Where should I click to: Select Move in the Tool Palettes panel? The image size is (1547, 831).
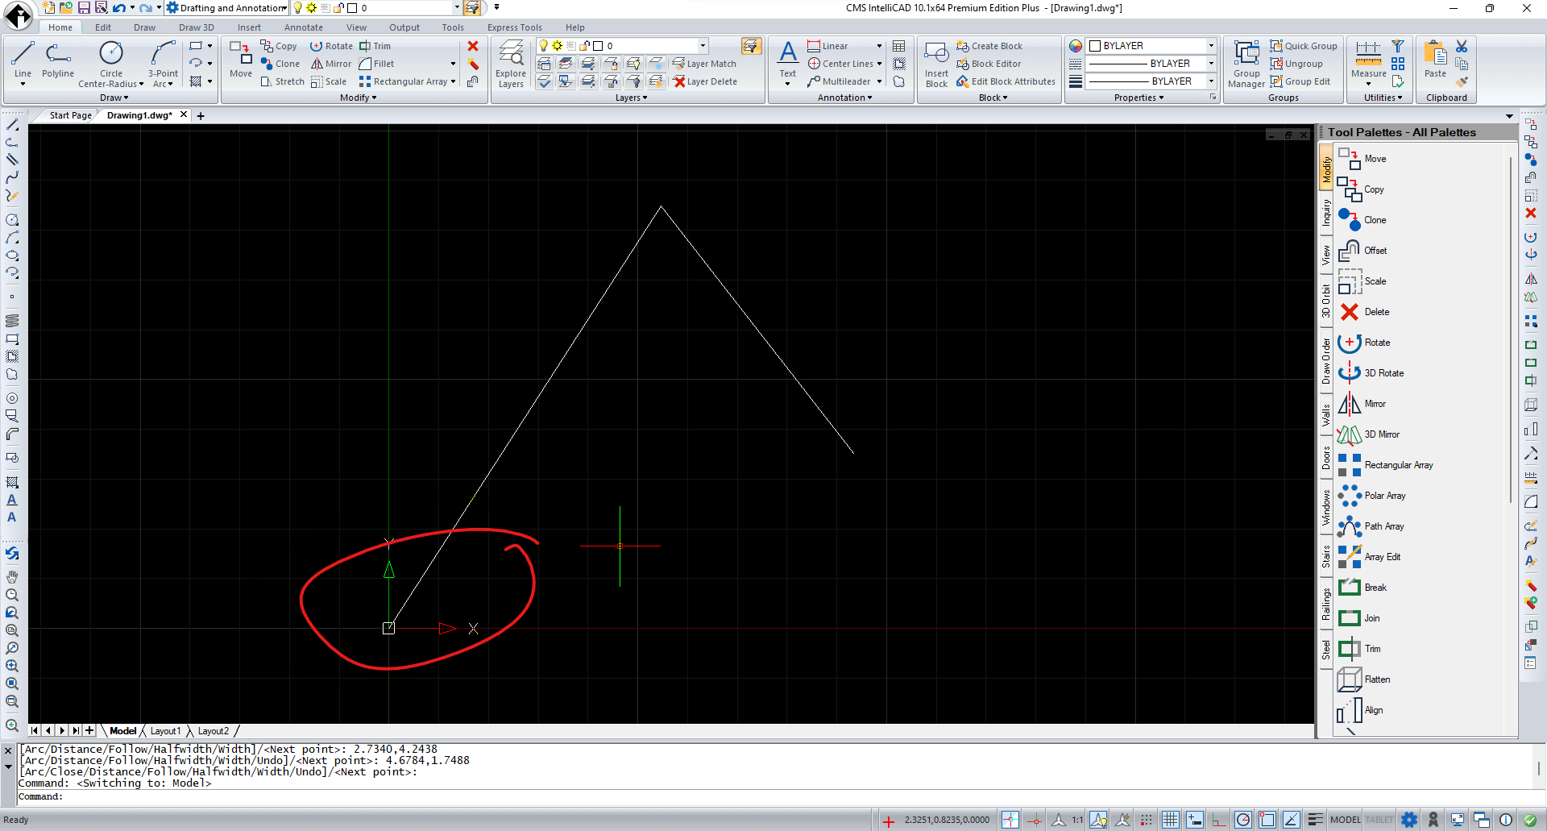click(x=1362, y=159)
